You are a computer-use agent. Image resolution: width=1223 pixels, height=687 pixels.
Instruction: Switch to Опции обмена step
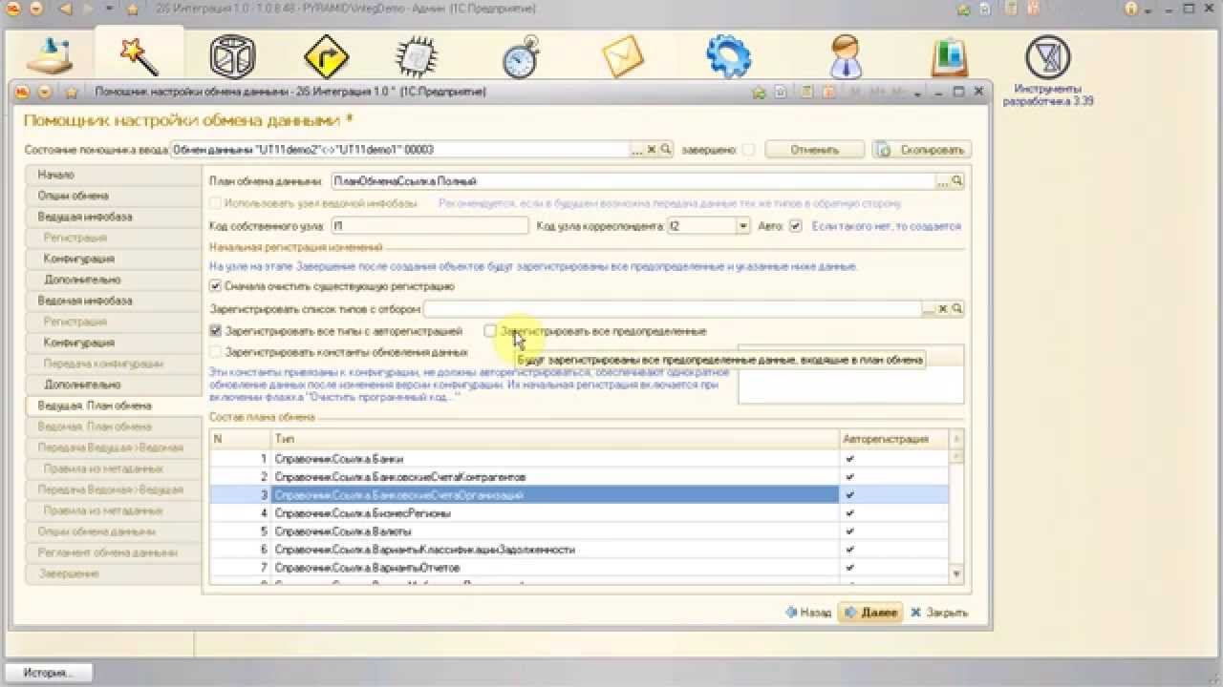click(113, 196)
